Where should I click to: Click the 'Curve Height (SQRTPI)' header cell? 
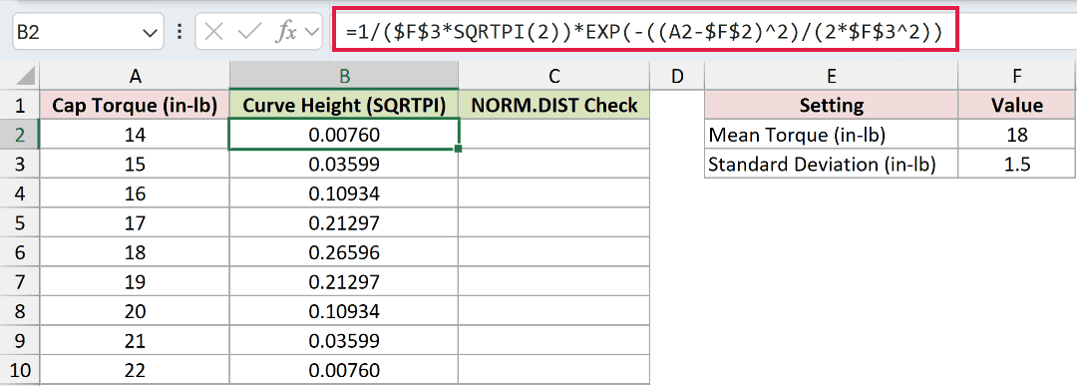pos(344,105)
